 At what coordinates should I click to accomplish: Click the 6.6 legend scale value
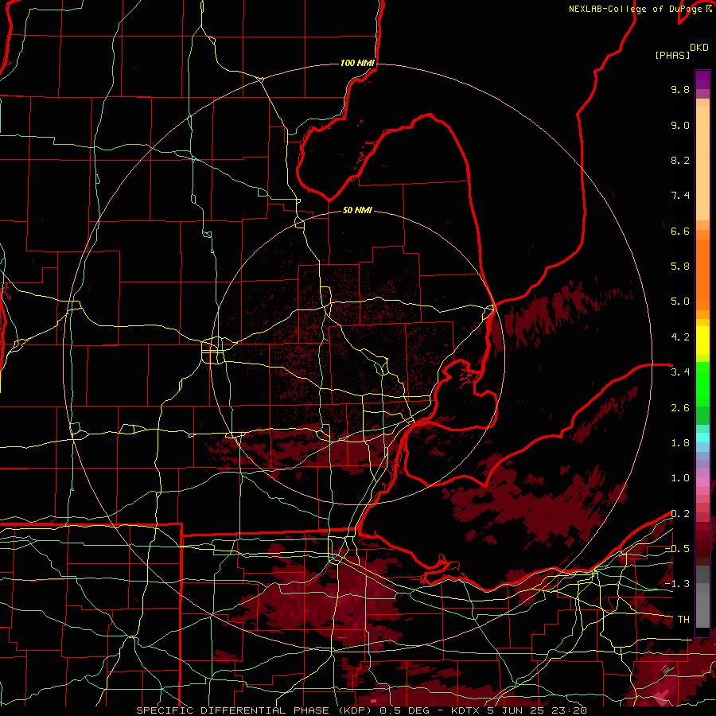pos(680,231)
